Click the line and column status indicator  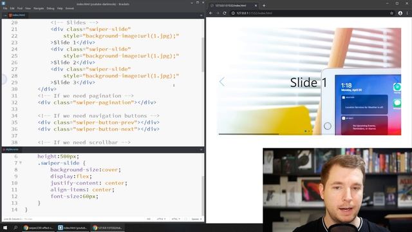click(13, 219)
